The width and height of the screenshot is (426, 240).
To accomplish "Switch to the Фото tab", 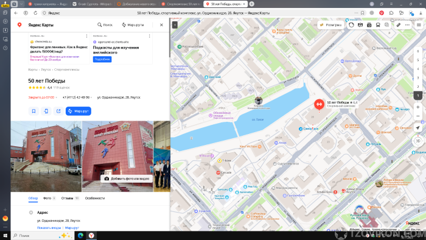I will click(49, 198).
